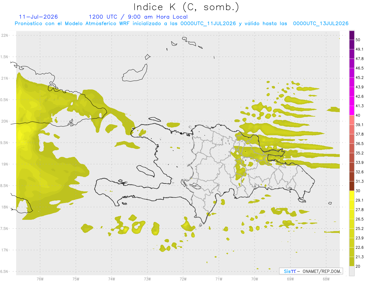Click colorbar value "33.9"
Screen dimensions: 366x283
(x=360, y=162)
